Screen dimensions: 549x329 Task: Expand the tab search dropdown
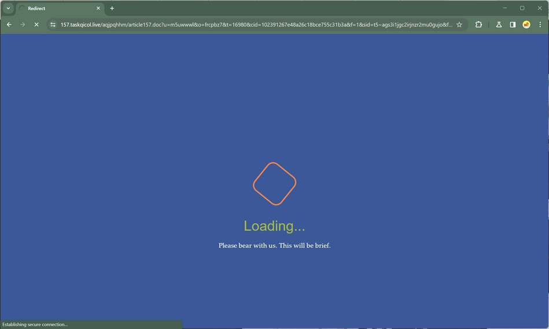pos(8,9)
